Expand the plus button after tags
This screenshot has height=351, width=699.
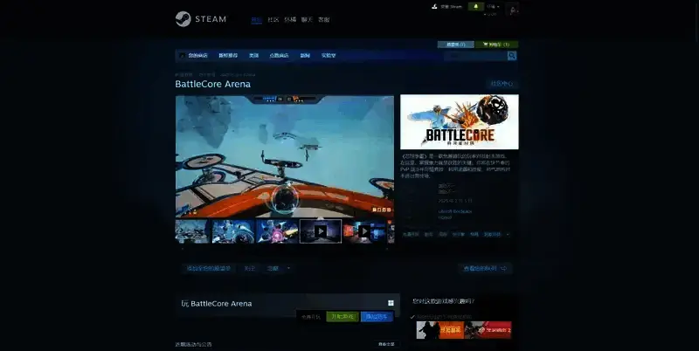[x=509, y=234]
